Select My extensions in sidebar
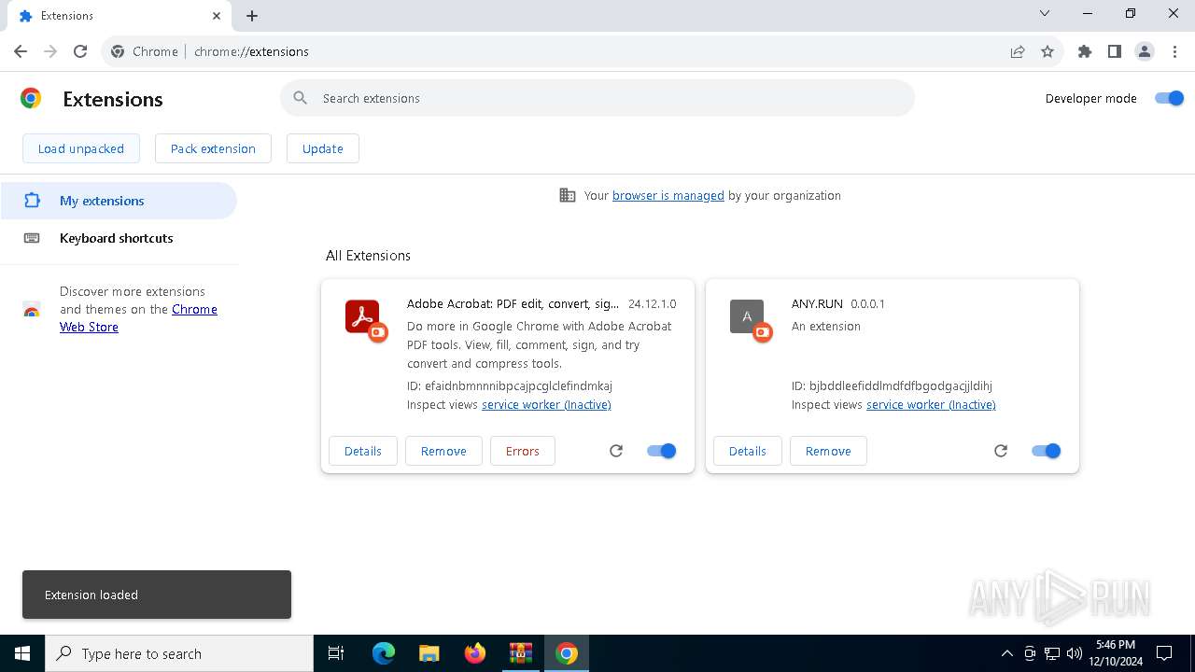 pos(119,201)
